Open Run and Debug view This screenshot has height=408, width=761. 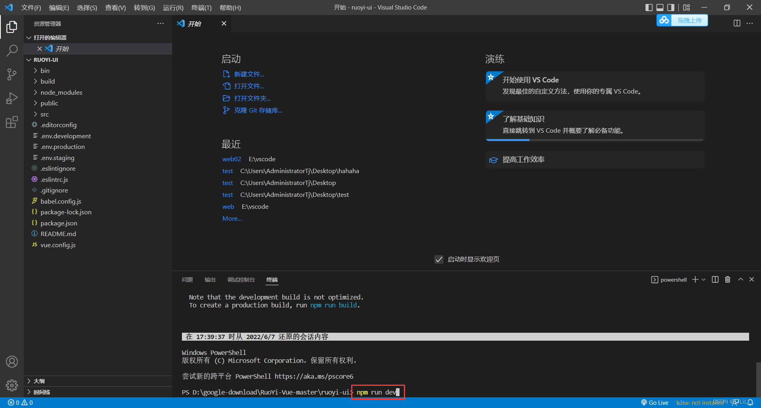click(12, 98)
